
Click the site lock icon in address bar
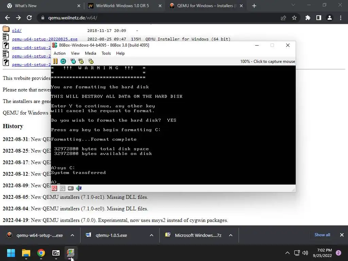(43, 18)
